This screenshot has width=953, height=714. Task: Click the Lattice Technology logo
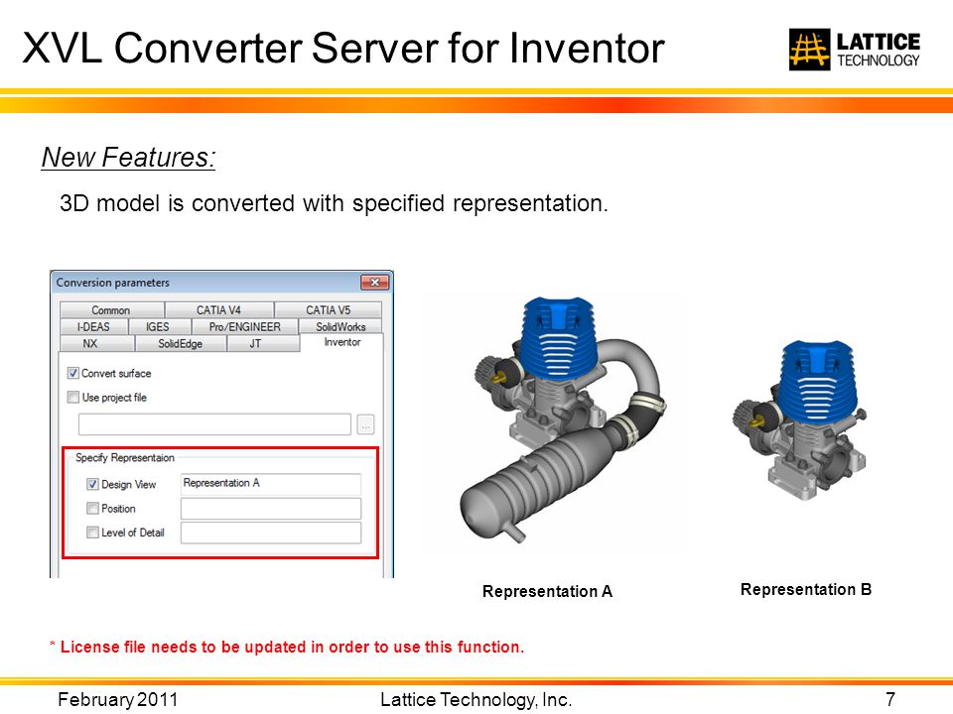(854, 50)
